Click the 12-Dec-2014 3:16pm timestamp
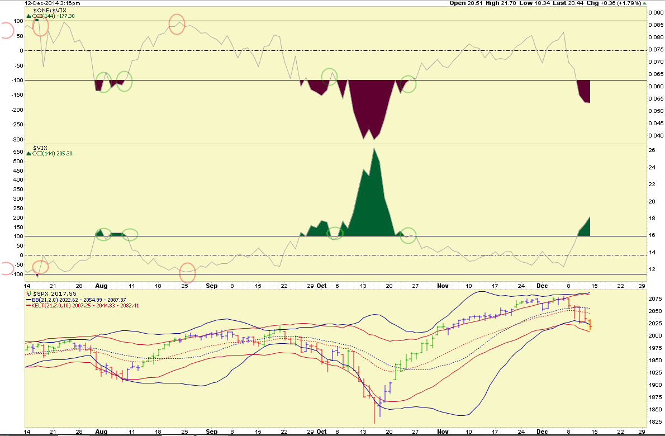 point(53,3)
